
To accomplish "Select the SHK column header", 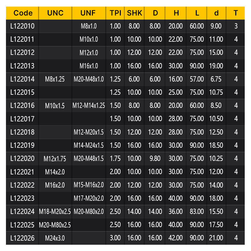I will (135, 13).
